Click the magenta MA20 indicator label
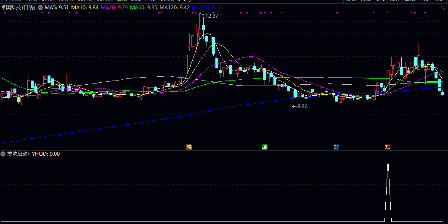The height and width of the screenshot is (224, 448). (114, 8)
